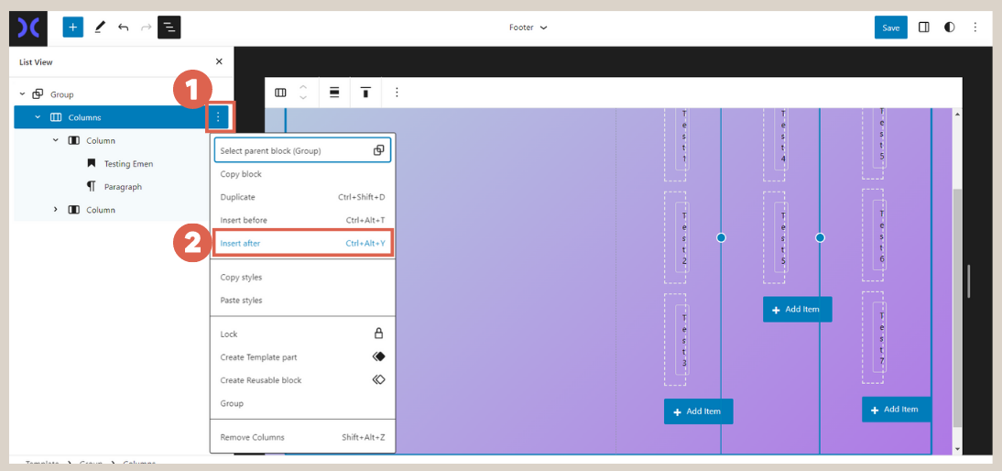Choose Paste styles in the menu
Screen dimensions: 1002x471
[302, 301]
